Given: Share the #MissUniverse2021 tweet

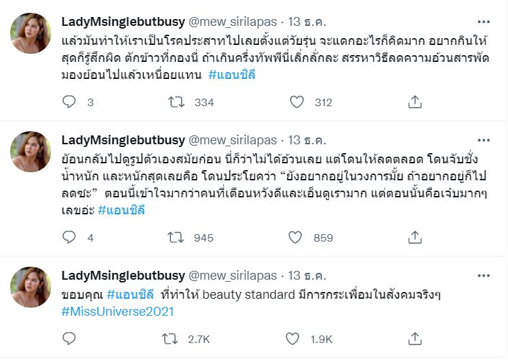Looking at the screenshot, I should click(415, 339).
